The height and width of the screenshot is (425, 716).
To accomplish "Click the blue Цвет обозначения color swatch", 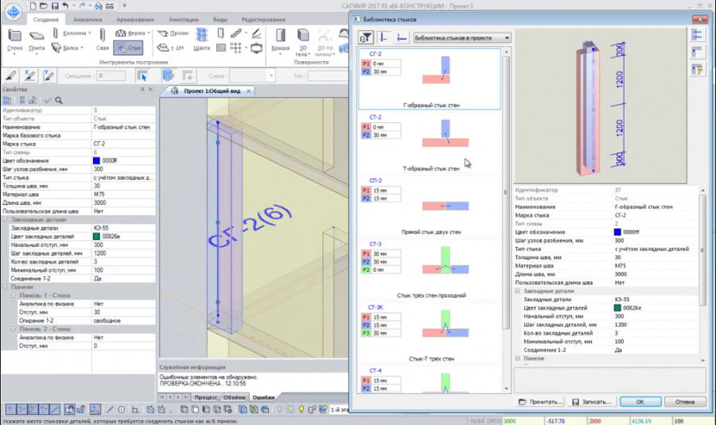I will [97, 160].
